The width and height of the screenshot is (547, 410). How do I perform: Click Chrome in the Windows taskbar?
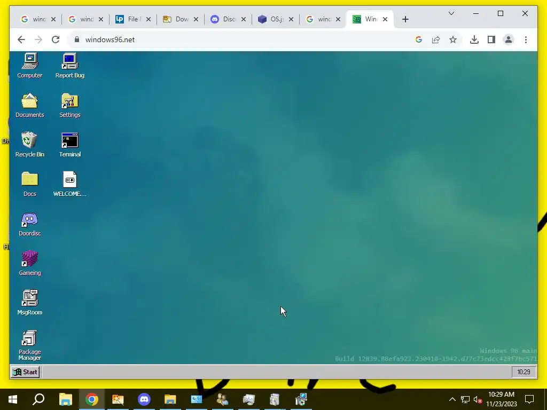92,399
